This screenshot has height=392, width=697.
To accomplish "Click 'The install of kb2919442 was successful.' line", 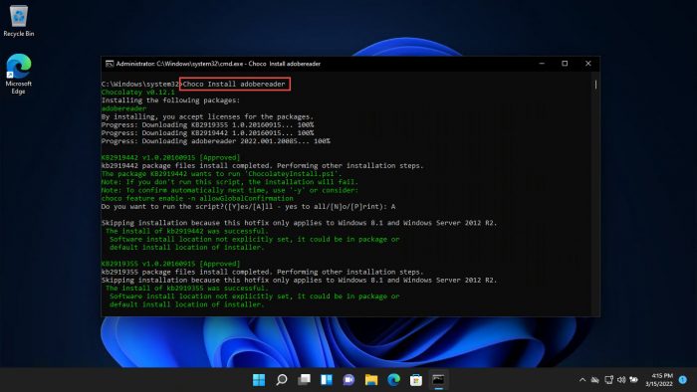I will click(x=187, y=231).
